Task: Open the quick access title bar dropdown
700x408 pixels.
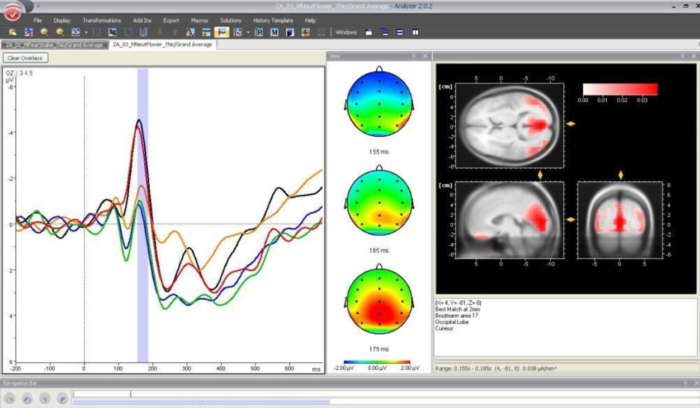Action: coord(38,6)
